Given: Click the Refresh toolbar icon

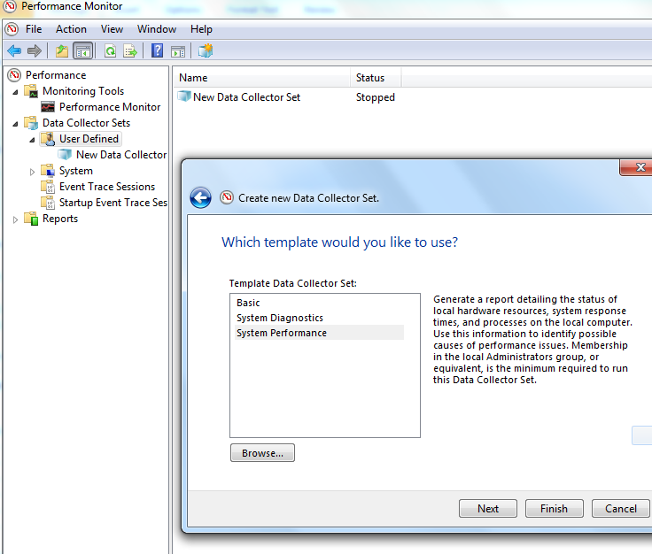Looking at the screenshot, I should click(110, 51).
